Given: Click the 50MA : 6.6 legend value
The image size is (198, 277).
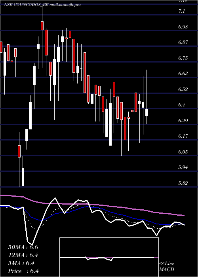Looking at the screenshot, I should click(x=23, y=247).
